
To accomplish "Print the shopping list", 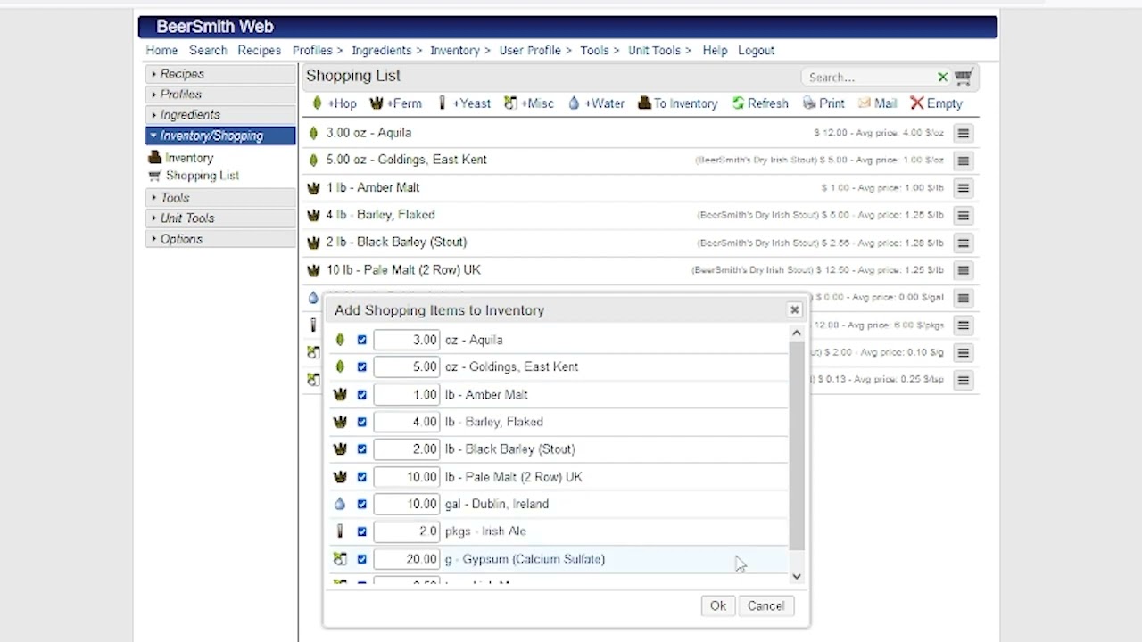I will point(823,103).
